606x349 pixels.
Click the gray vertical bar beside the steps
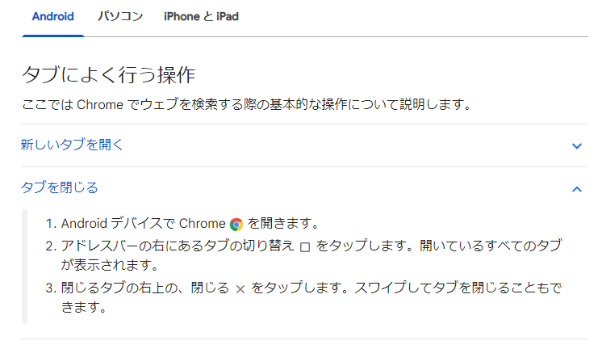(24, 267)
